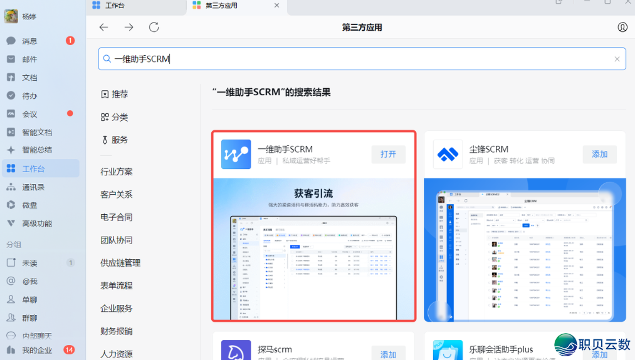Select the 财务报销 category
Image resolution: width=635 pixels, height=360 pixels.
(x=117, y=331)
